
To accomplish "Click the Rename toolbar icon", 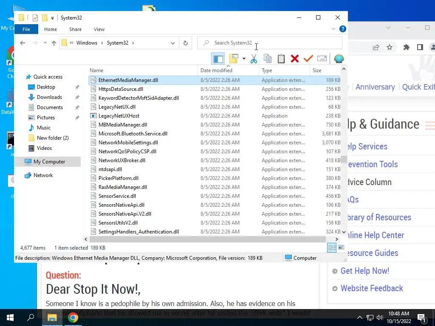I will click(322, 59).
